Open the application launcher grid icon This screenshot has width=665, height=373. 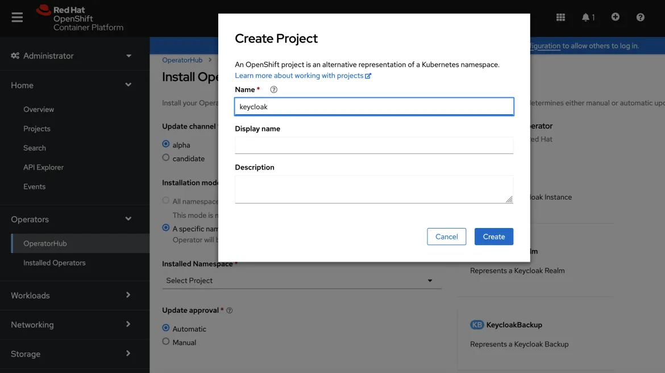tap(560, 17)
